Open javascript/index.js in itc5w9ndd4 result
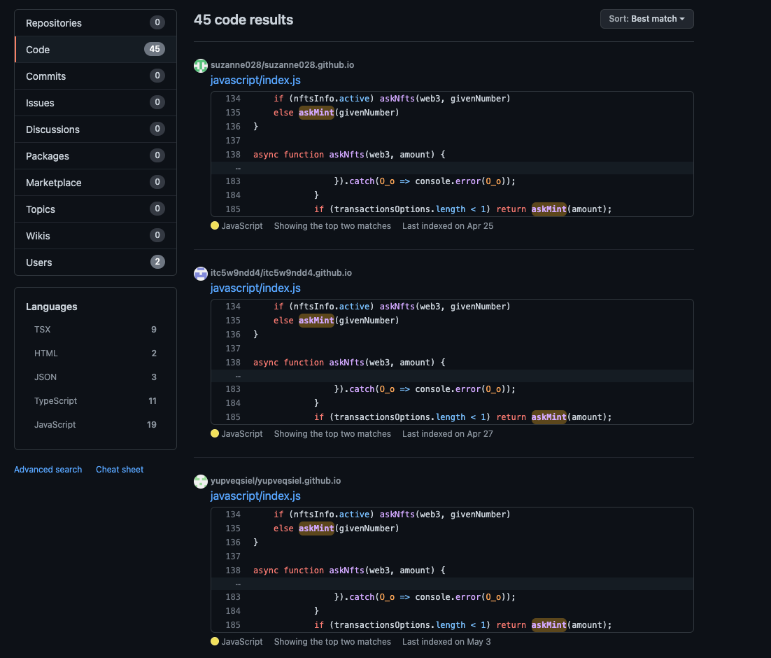The width and height of the screenshot is (771, 658). coord(255,288)
